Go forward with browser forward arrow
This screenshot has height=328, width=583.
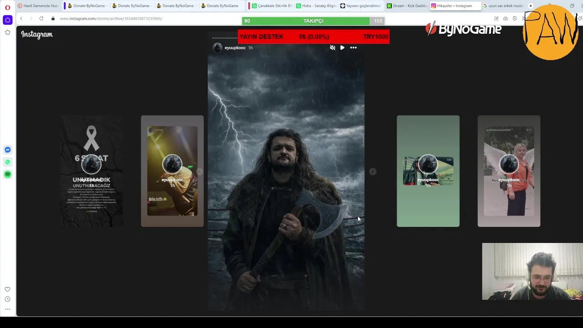(x=31, y=19)
